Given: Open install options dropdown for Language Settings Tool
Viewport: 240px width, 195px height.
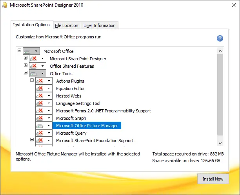Looking at the screenshot, I should pos(49,103).
